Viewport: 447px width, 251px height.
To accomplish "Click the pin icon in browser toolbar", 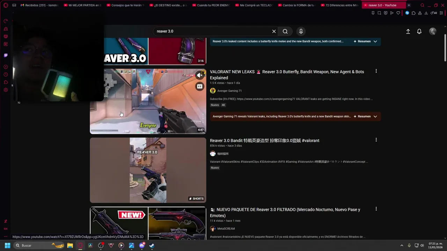I will pos(373,13).
